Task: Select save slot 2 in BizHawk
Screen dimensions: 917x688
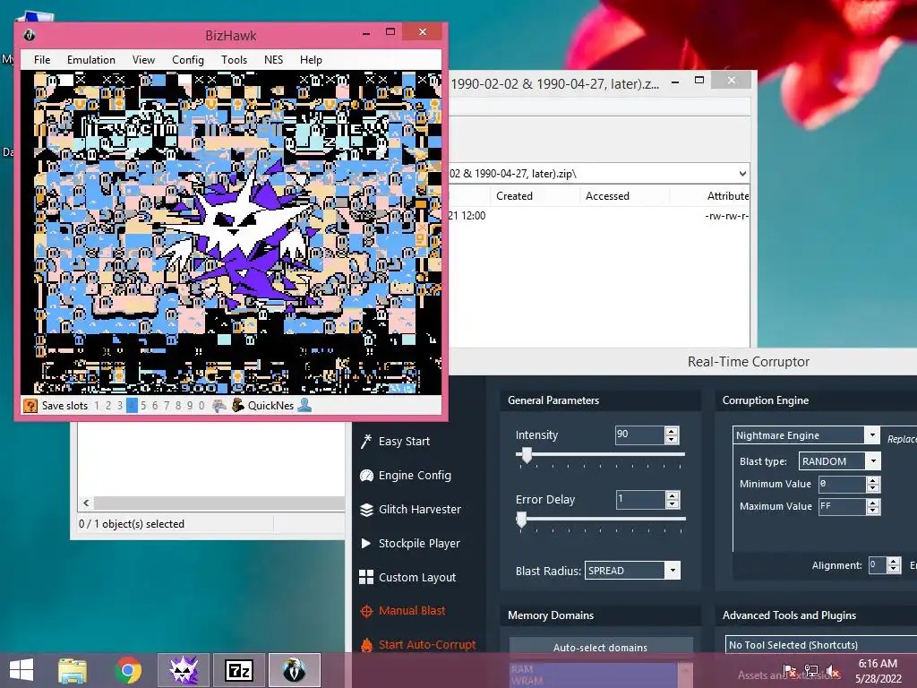Action: 108,406
